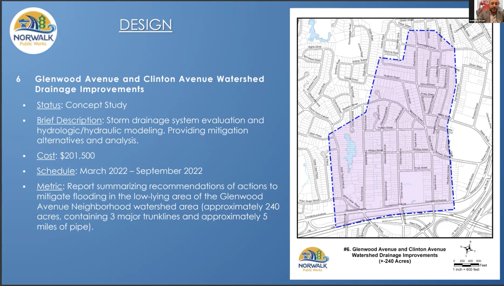
Task: Click 'Drainage Improvements' in the project title
Action: [89, 89]
